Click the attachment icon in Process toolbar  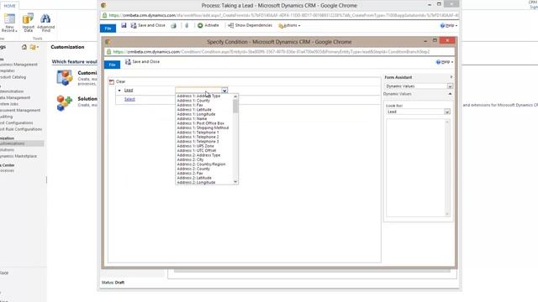pos(187,25)
